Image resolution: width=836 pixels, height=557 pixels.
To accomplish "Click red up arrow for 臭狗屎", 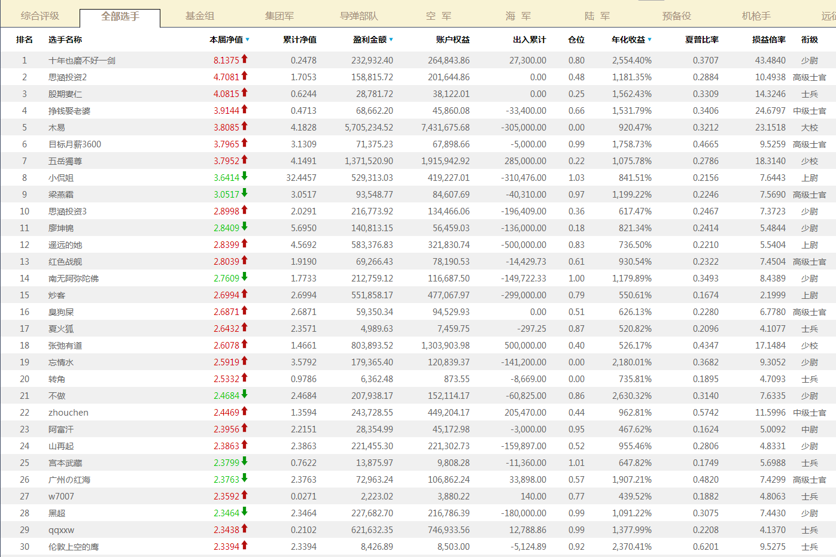I will tap(245, 310).
